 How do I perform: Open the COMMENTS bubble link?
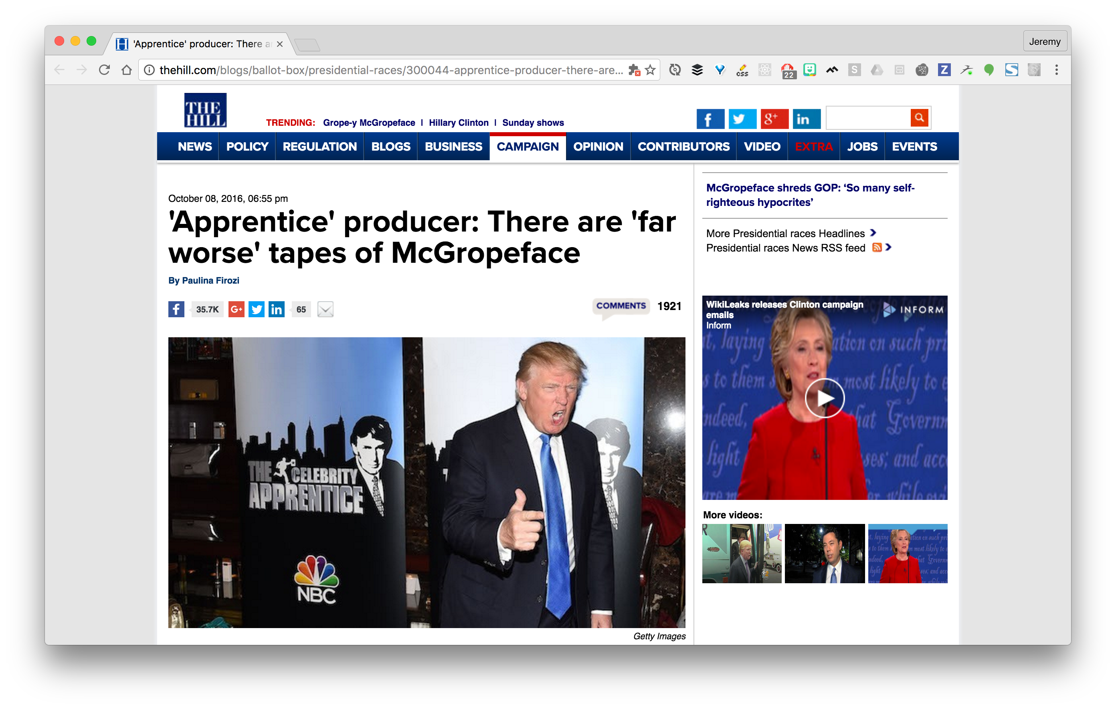click(621, 306)
